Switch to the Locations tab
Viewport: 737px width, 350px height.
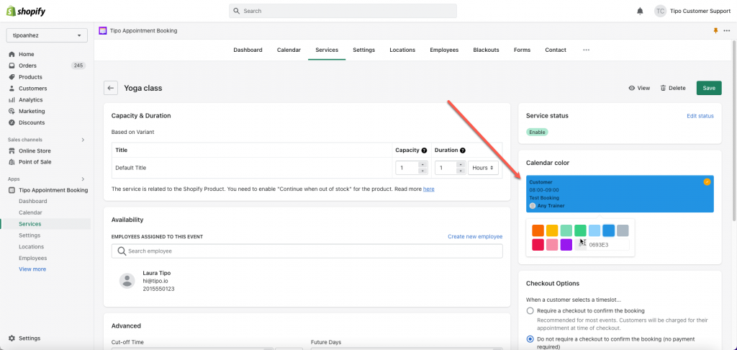tap(402, 50)
